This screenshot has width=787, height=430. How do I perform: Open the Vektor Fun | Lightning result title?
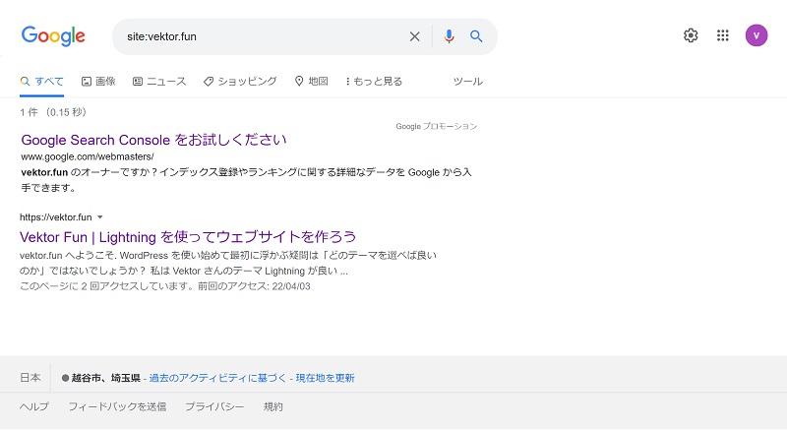188,236
